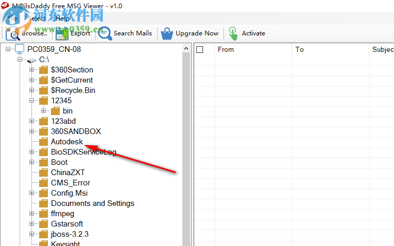Expand the Config.Msi folder node

click(x=31, y=193)
